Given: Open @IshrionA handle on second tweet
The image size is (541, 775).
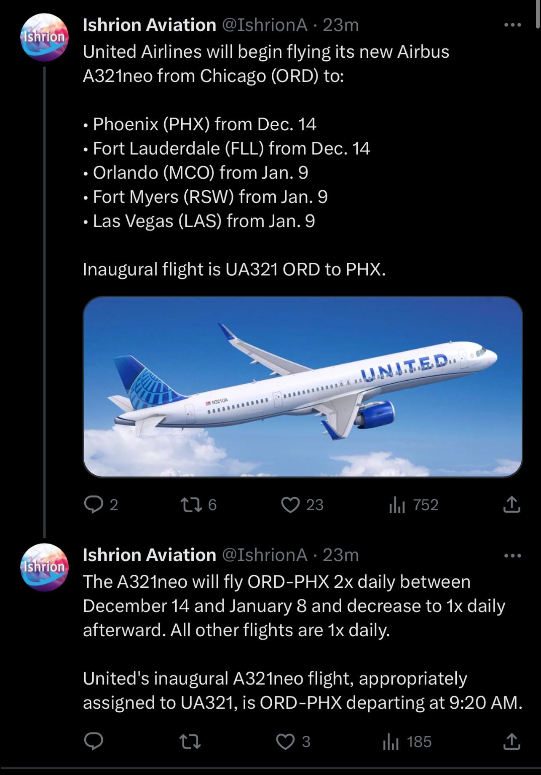Looking at the screenshot, I should coord(265,555).
